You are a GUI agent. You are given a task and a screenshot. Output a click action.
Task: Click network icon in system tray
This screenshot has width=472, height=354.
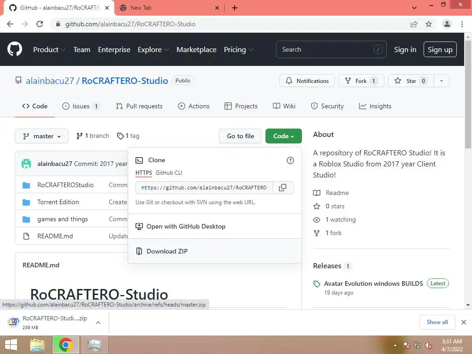(418, 345)
